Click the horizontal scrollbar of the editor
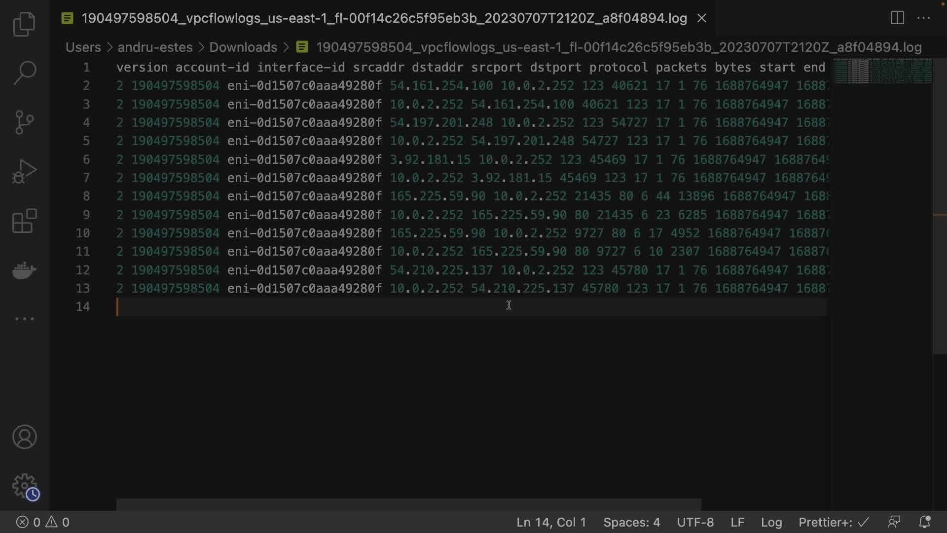947x533 pixels. point(408,504)
